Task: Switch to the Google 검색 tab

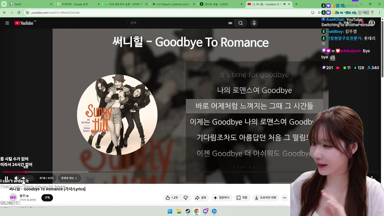Action: point(78,4)
